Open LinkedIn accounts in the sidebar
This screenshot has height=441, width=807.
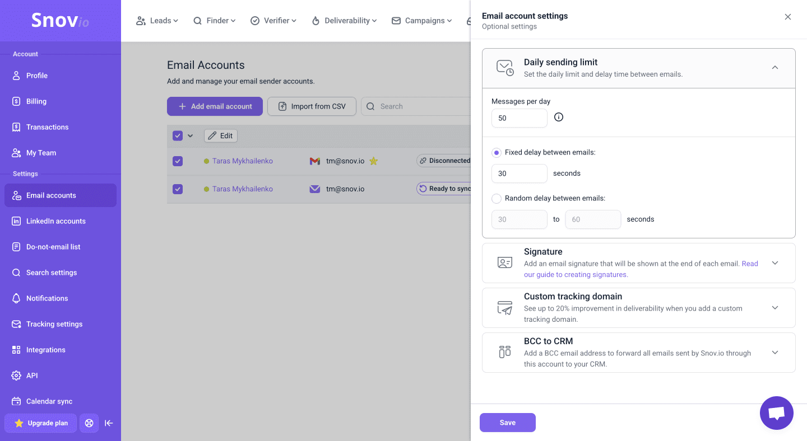click(56, 221)
